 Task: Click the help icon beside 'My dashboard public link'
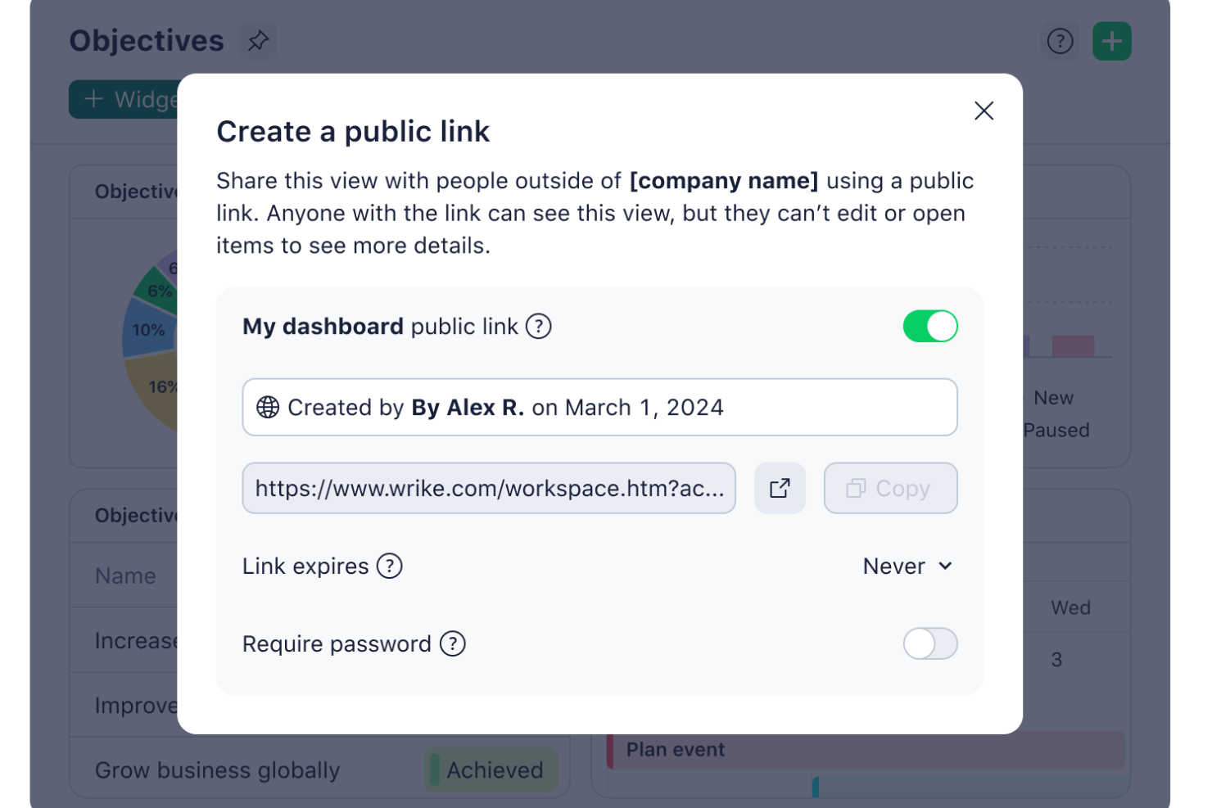click(x=539, y=327)
